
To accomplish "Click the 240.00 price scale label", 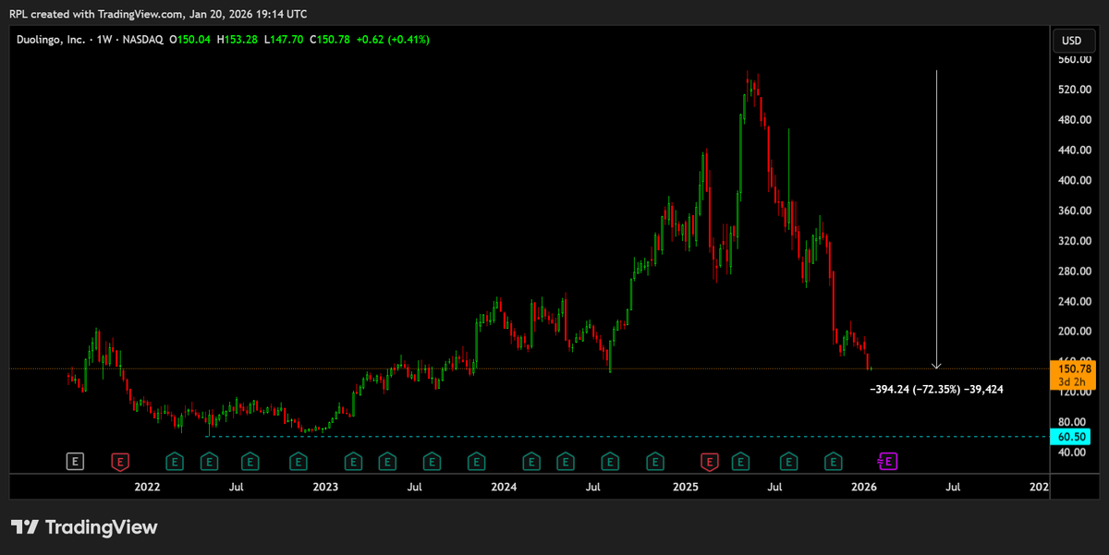I will [x=1075, y=301].
